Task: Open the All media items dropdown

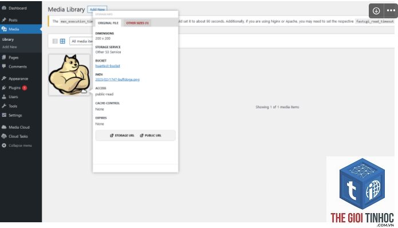Action: coord(81,41)
